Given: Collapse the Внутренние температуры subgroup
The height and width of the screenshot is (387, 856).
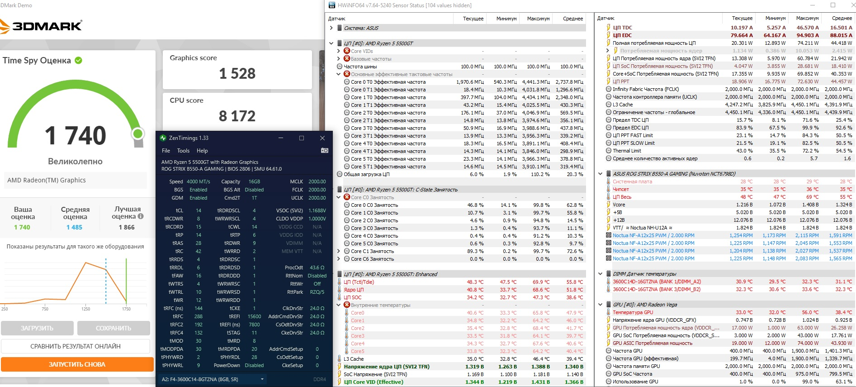Looking at the screenshot, I should [339, 305].
